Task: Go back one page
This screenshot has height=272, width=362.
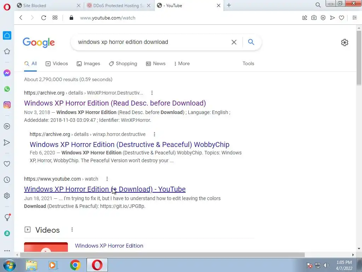Action: [x=21, y=18]
